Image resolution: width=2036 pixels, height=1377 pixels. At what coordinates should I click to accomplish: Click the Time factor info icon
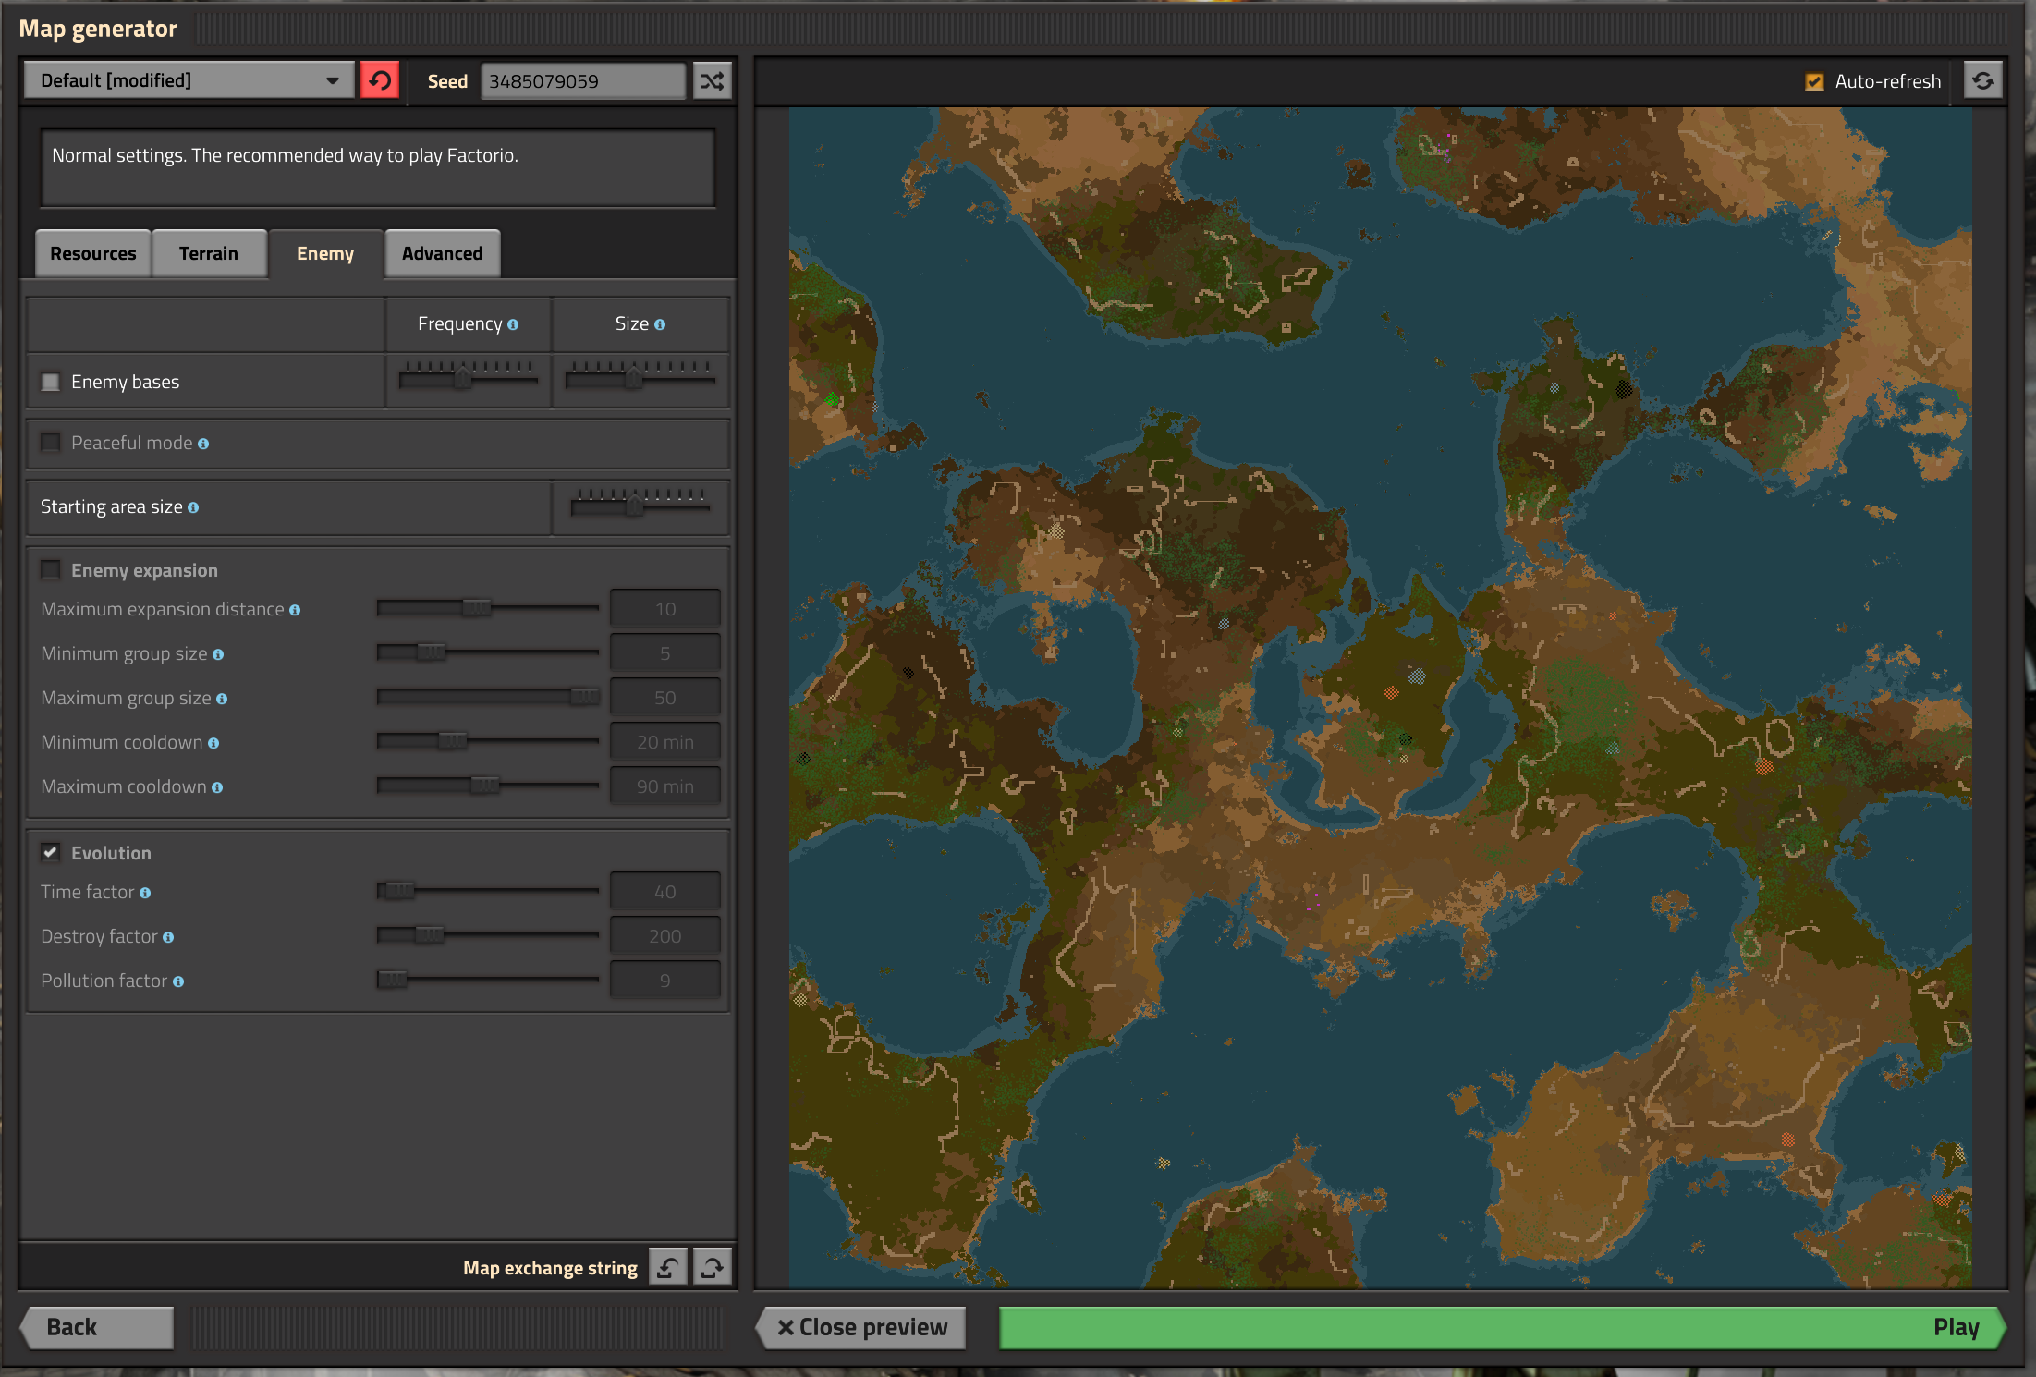(x=145, y=893)
